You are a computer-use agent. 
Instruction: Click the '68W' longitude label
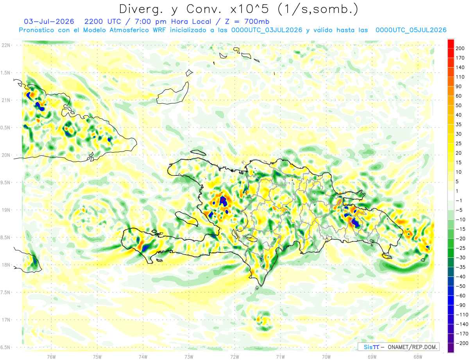[418, 356]
